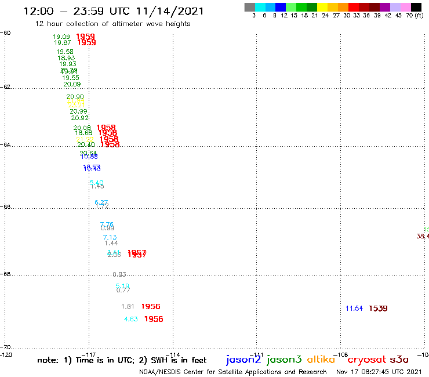Click the 20.99 reading
Screen dimensions: 429x377
[x=78, y=111]
